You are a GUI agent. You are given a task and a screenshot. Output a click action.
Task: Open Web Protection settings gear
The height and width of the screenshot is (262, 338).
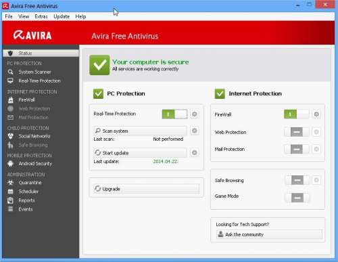(316, 132)
